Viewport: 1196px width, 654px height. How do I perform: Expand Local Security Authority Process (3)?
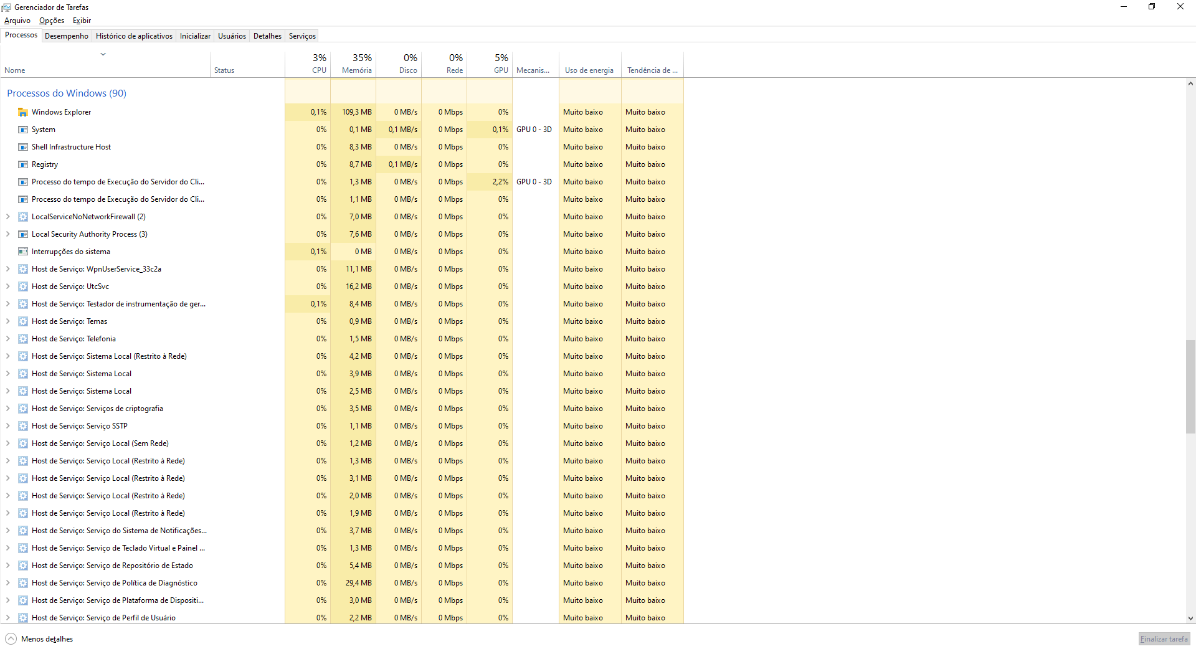7,234
